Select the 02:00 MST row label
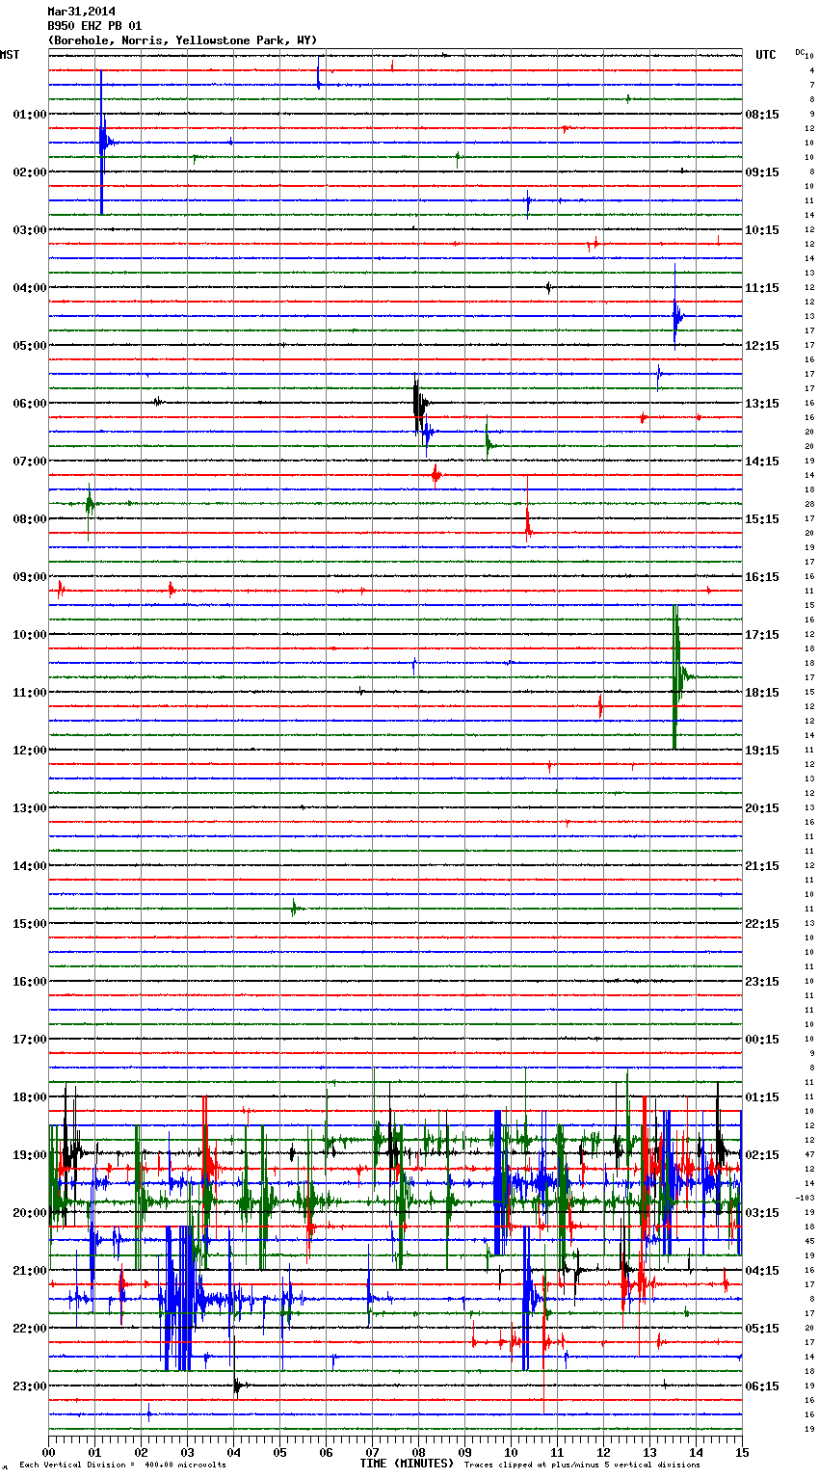Image resolution: width=819 pixels, height=1478 pixels. coord(30,172)
